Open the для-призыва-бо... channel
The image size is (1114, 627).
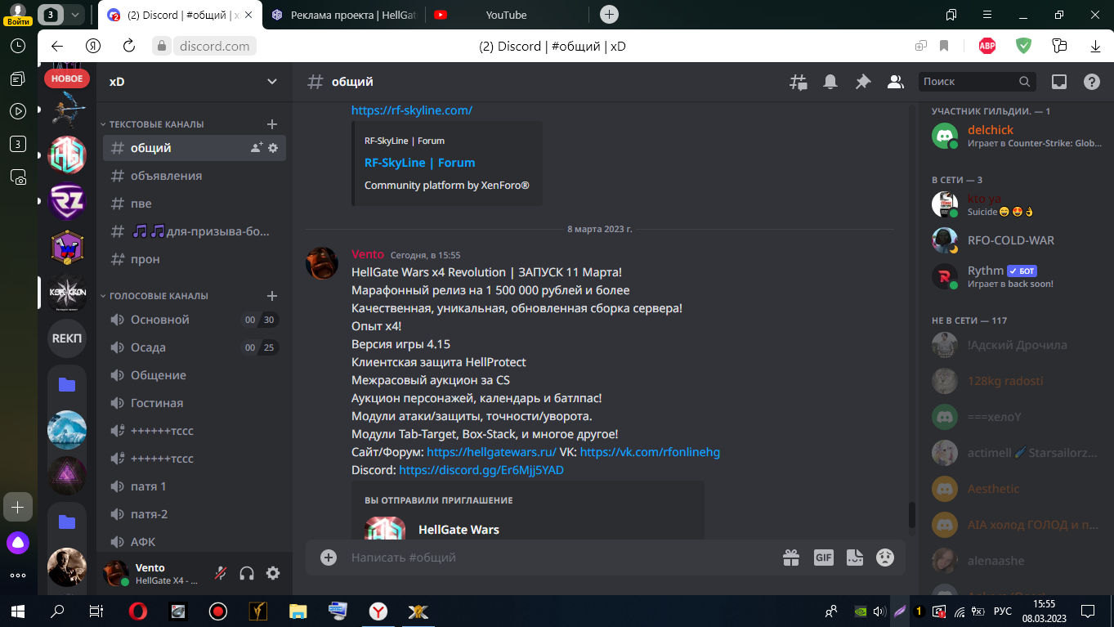[x=195, y=231]
